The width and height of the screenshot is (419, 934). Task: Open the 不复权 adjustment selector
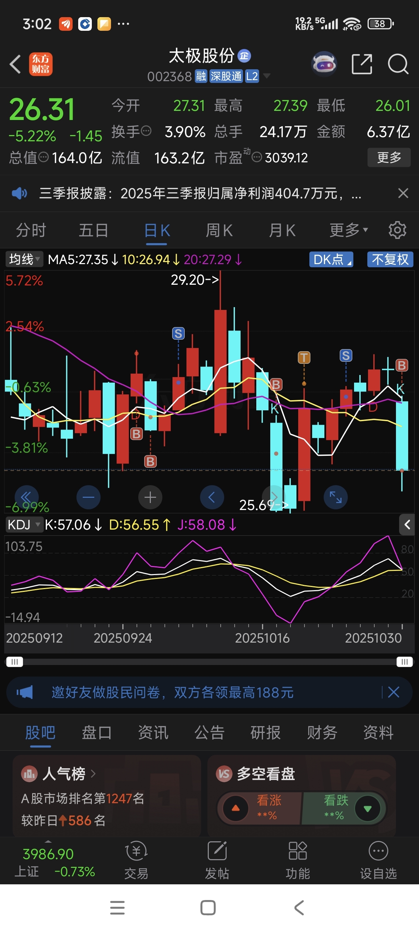390,260
